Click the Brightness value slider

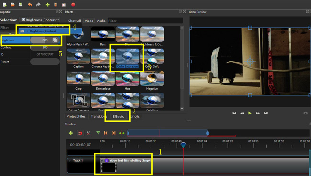pos(45,40)
